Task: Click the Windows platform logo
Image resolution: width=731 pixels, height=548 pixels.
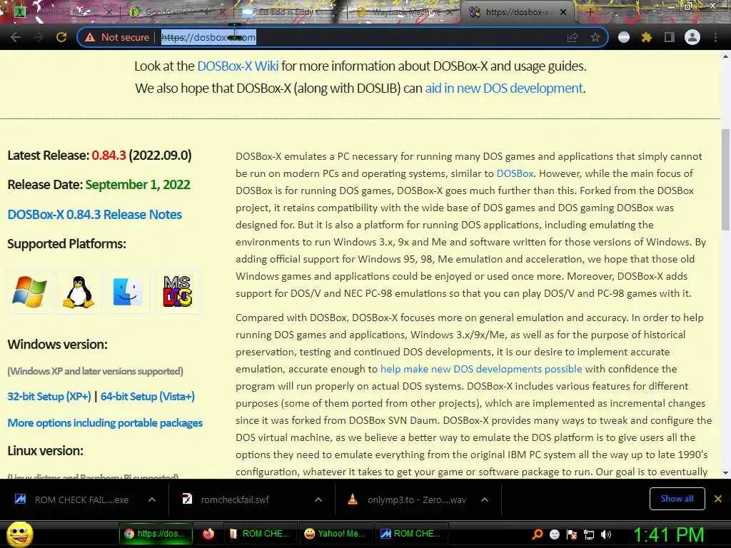Action: tap(29, 292)
